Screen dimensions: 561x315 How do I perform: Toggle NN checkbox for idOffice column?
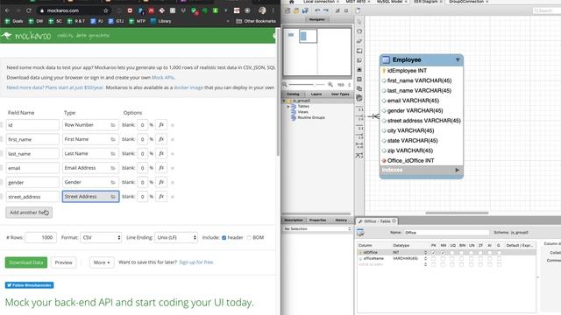coord(443,253)
